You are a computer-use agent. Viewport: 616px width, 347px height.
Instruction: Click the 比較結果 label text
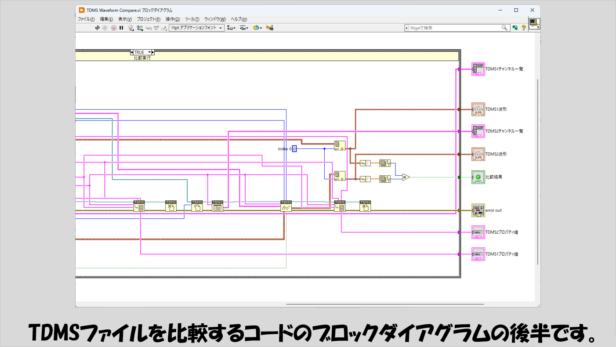click(x=494, y=177)
